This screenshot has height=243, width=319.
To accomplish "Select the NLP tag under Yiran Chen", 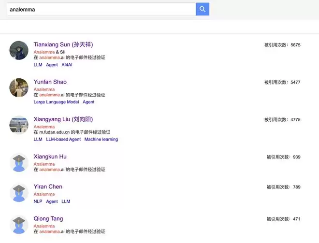I will point(38,201).
